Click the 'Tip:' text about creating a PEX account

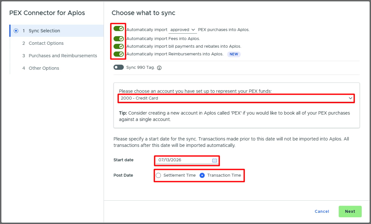pos(234,116)
